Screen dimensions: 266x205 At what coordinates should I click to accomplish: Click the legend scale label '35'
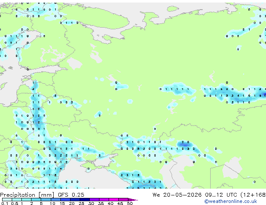pyautogui.click(x=101, y=203)
